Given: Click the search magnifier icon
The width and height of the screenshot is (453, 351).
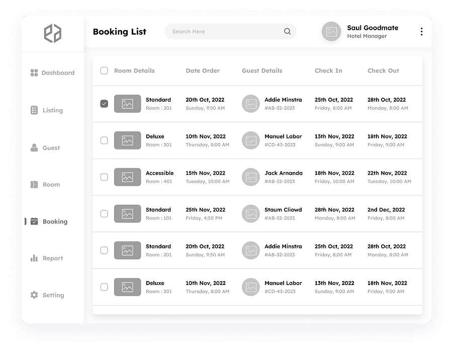Looking at the screenshot, I should 288,31.
